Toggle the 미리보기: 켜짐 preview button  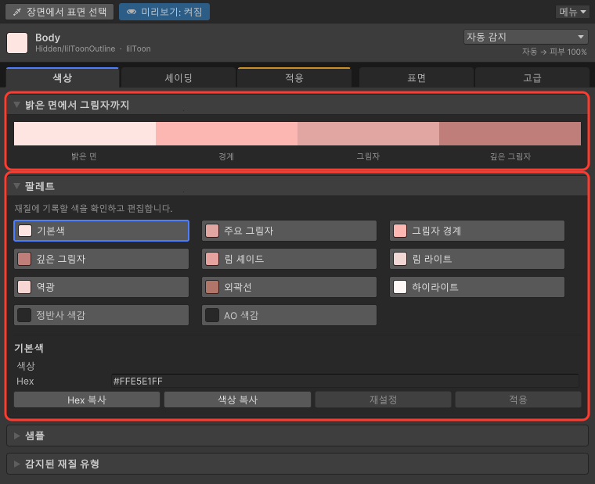[x=164, y=12]
